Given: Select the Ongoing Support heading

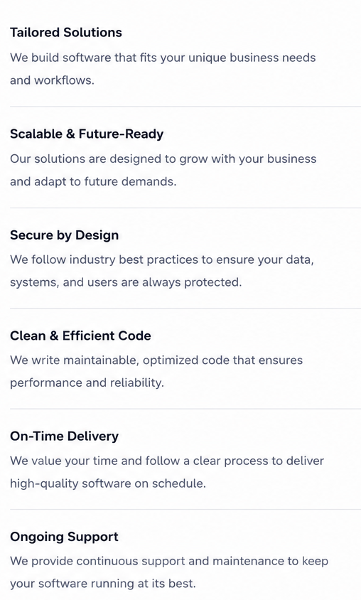Looking at the screenshot, I should pyautogui.click(x=64, y=537).
